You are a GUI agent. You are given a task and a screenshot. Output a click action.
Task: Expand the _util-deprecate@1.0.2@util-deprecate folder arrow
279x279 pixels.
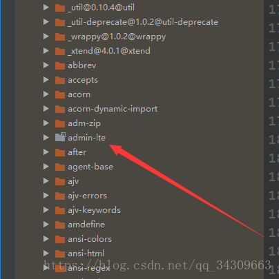tap(46, 22)
